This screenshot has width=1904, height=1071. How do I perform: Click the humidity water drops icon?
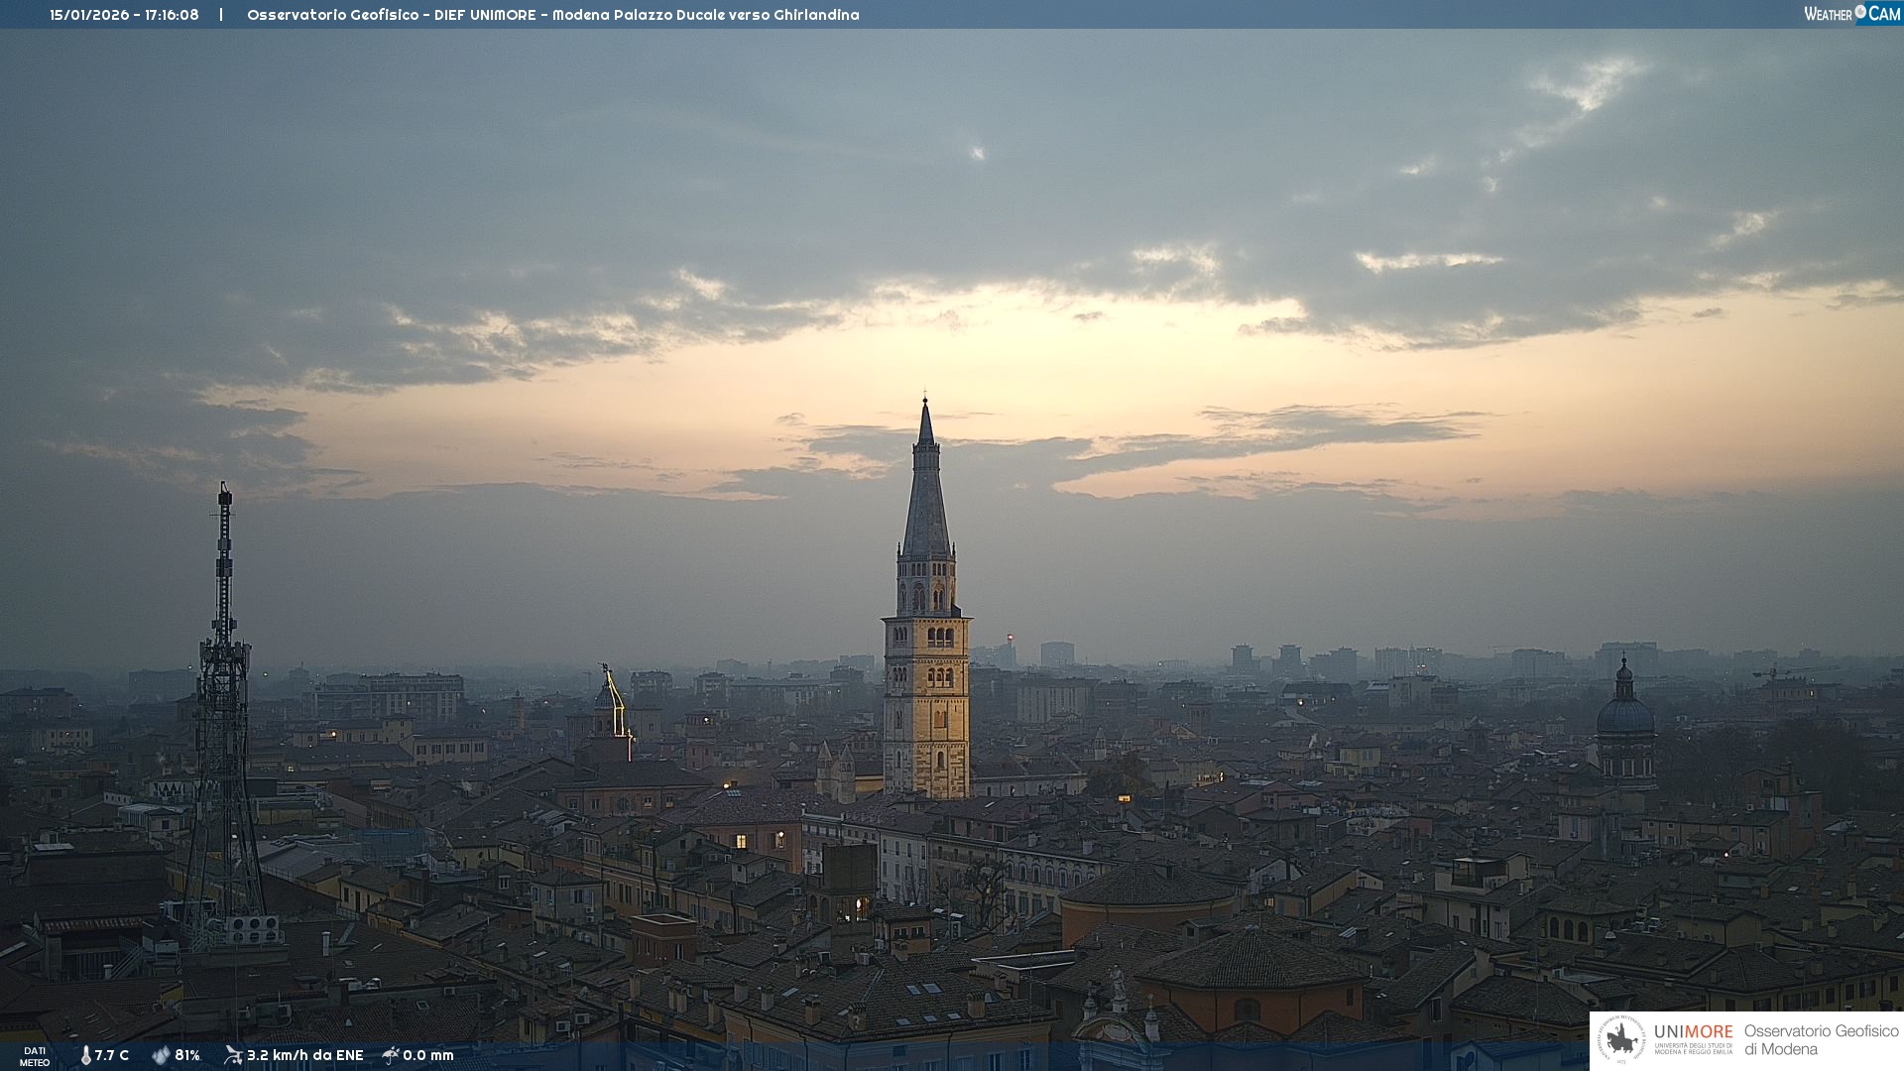tap(161, 1055)
